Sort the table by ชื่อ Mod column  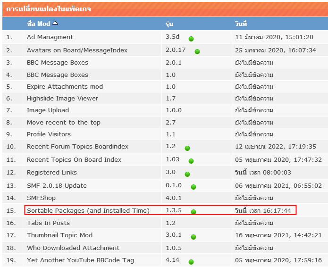click(x=38, y=24)
